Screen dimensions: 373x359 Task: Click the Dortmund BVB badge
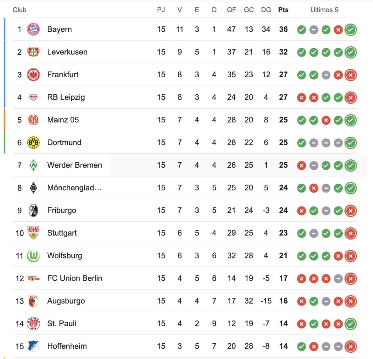(x=33, y=143)
